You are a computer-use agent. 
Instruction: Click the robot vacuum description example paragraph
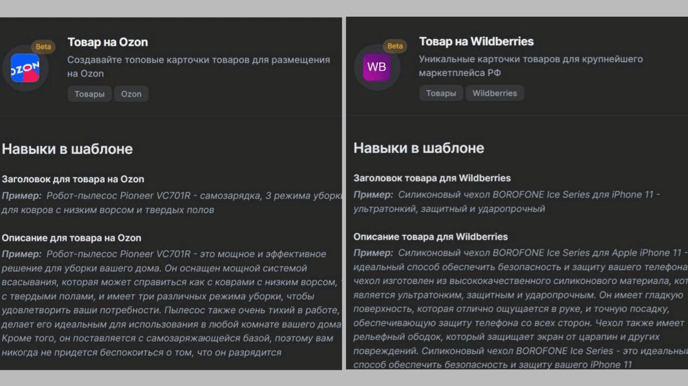[171, 303]
